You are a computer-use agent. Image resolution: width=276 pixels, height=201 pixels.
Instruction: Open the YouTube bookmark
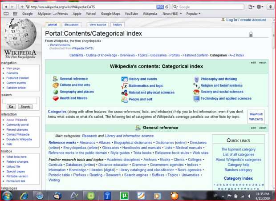[x=131, y=13]
